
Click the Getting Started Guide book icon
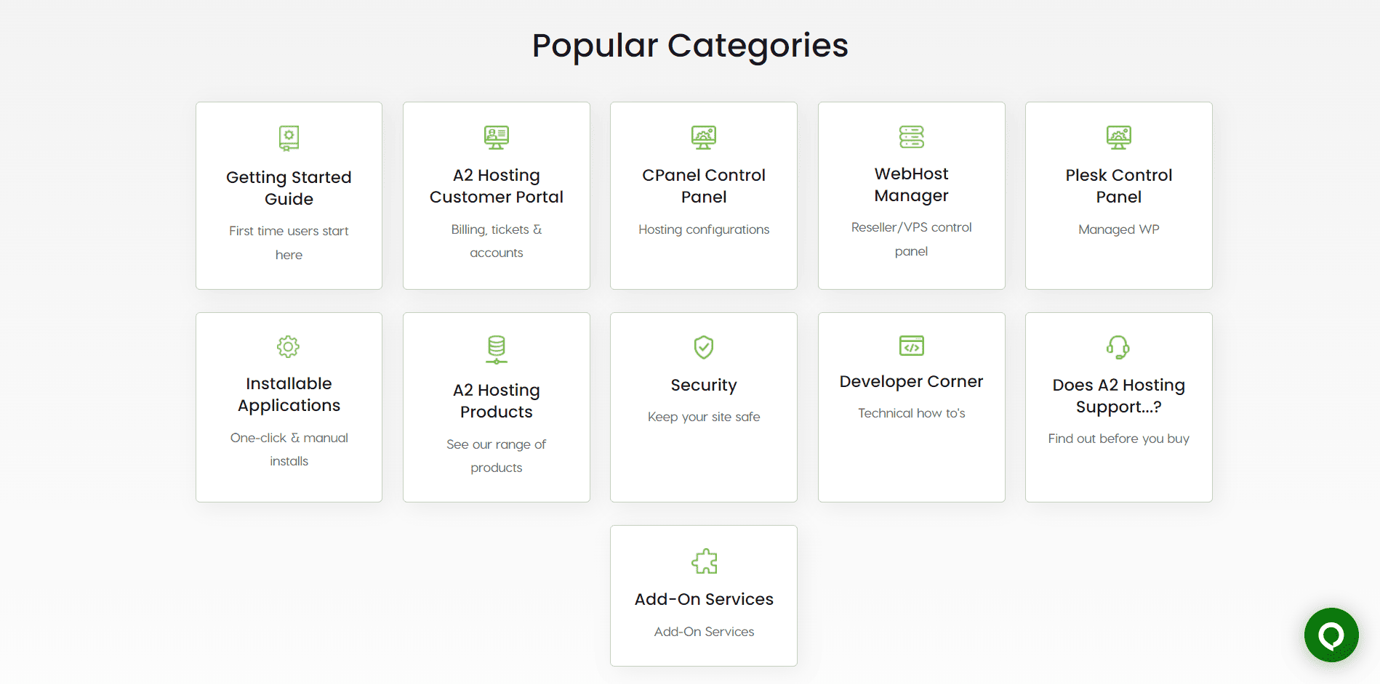(x=289, y=137)
